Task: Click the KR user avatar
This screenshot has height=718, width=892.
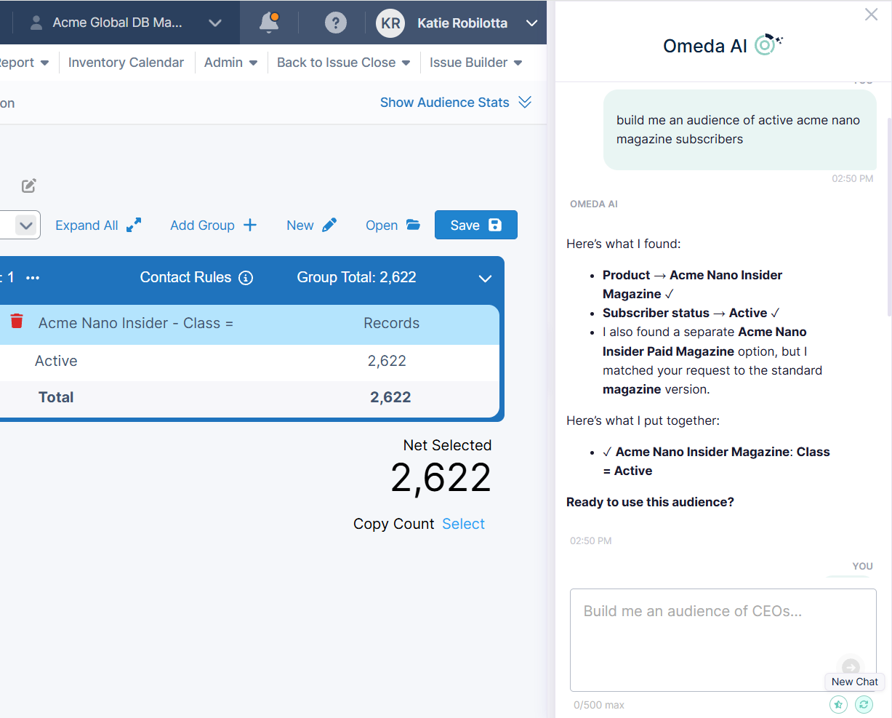Action: [390, 23]
